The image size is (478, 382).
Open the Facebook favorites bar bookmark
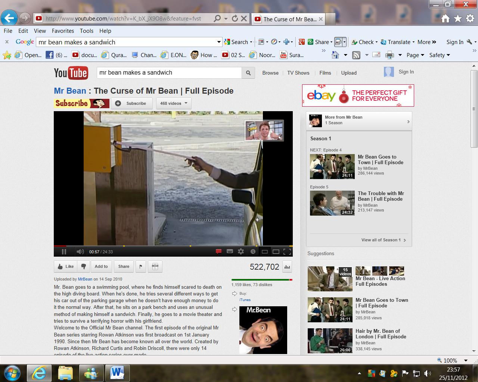(x=56, y=55)
